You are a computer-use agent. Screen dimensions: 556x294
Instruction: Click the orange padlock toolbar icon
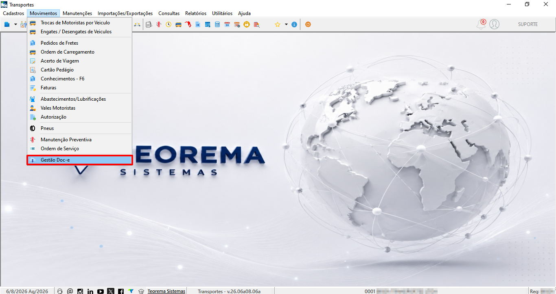[x=247, y=24]
